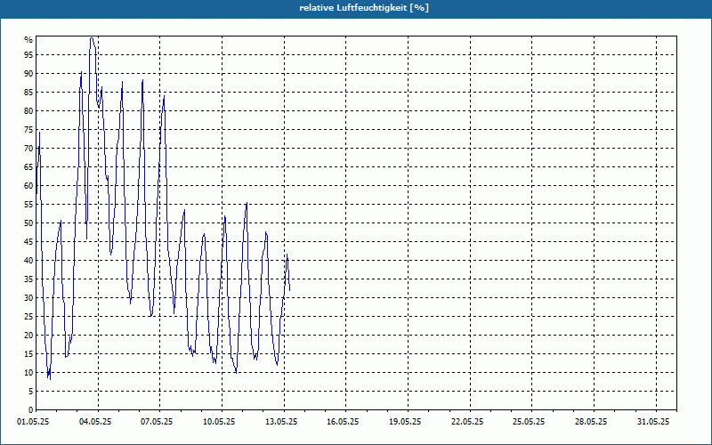712x445 pixels.
Task: Click y-axis value 60
Action: [28, 186]
